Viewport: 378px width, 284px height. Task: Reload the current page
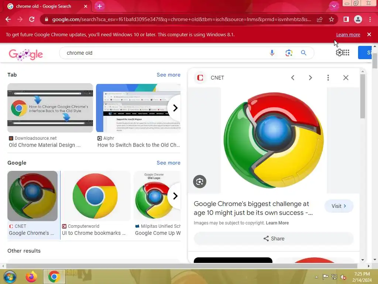(32, 19)
